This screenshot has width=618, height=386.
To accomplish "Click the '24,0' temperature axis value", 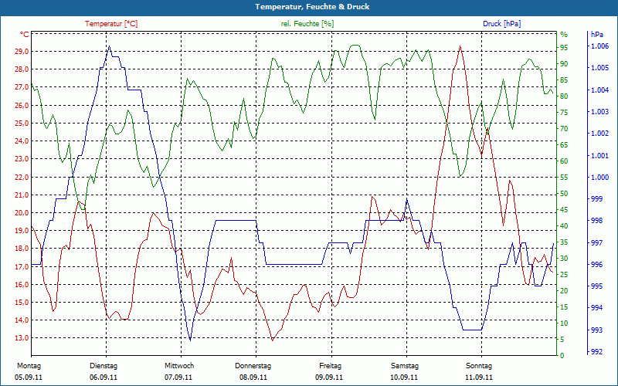I will (22, 141).
